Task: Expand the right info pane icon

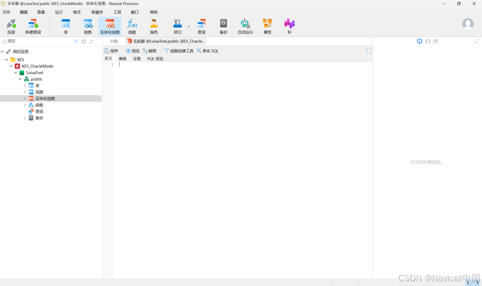Action: point(476,41)
